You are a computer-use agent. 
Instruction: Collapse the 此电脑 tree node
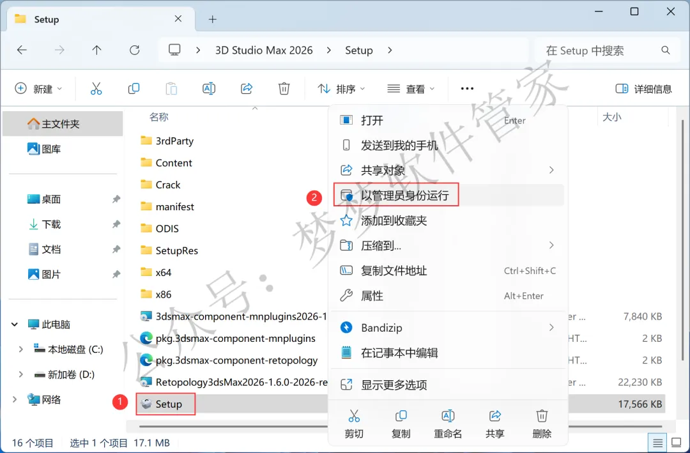point(15,325)
